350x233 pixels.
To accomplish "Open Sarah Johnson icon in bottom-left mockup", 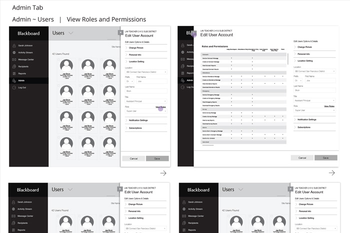I will [x=13, y=202].
